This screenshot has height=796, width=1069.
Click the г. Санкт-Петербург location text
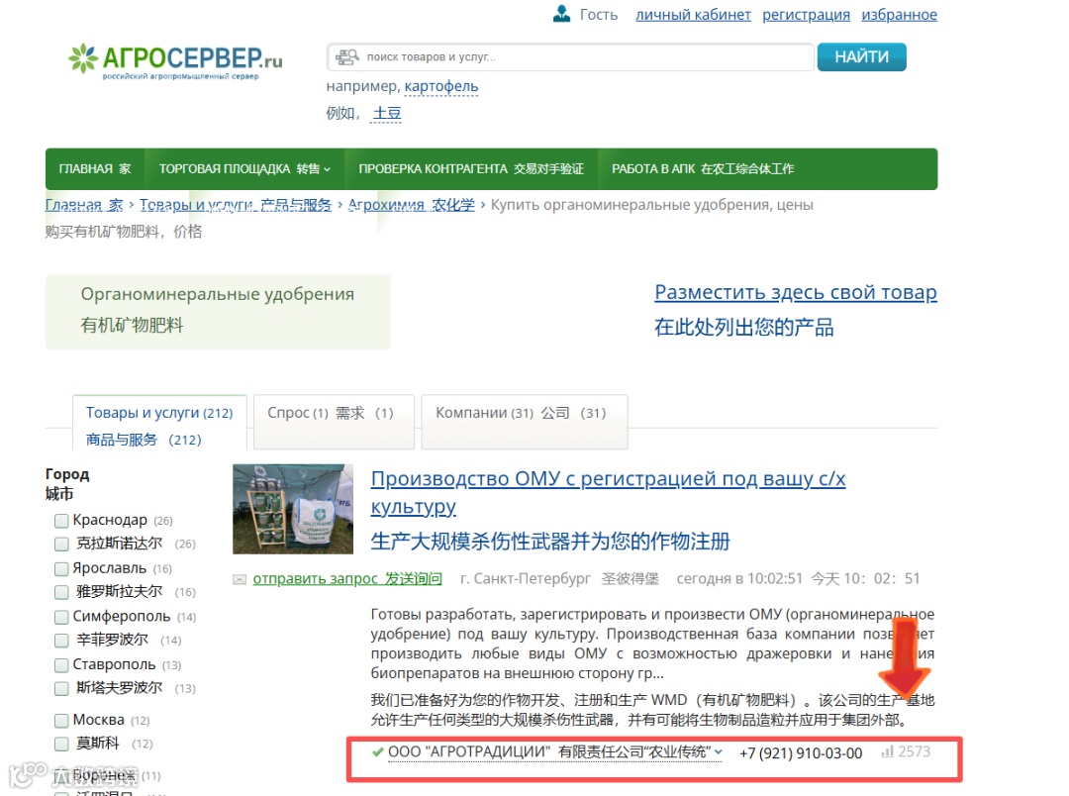(x=526, y=579)
